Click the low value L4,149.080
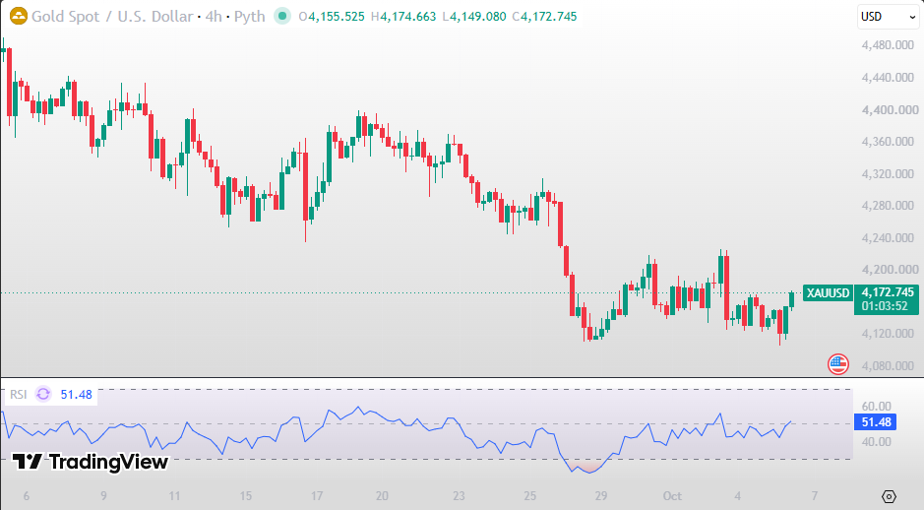924x510 pixels. (x=473, y=17)
